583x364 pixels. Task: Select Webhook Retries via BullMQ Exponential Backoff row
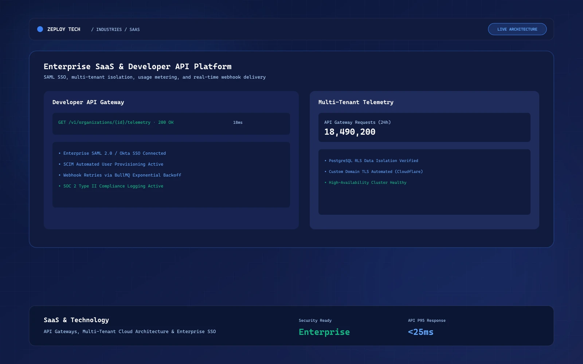[120, 175]
